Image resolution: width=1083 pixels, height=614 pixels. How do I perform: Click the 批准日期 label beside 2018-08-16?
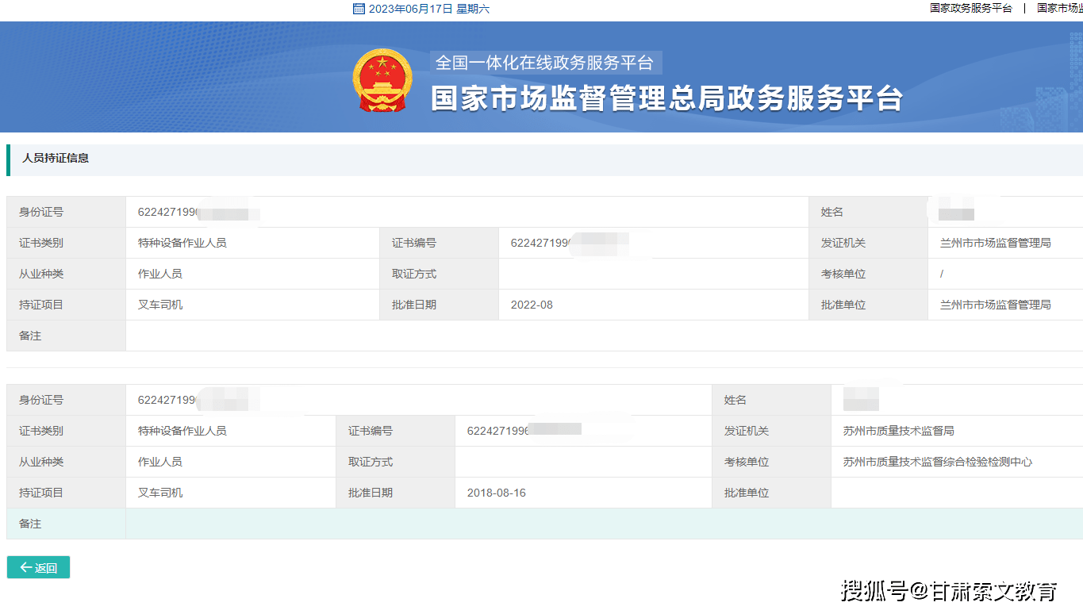371,493
